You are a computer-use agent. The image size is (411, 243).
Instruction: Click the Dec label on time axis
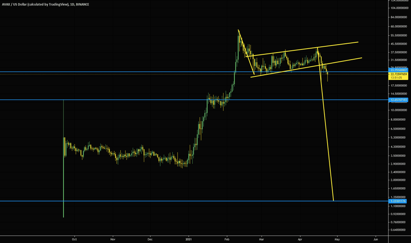(x=150, y=239)
